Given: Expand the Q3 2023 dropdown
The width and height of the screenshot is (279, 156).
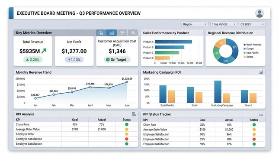Looking at the screenshot, I should pos(252,24).
